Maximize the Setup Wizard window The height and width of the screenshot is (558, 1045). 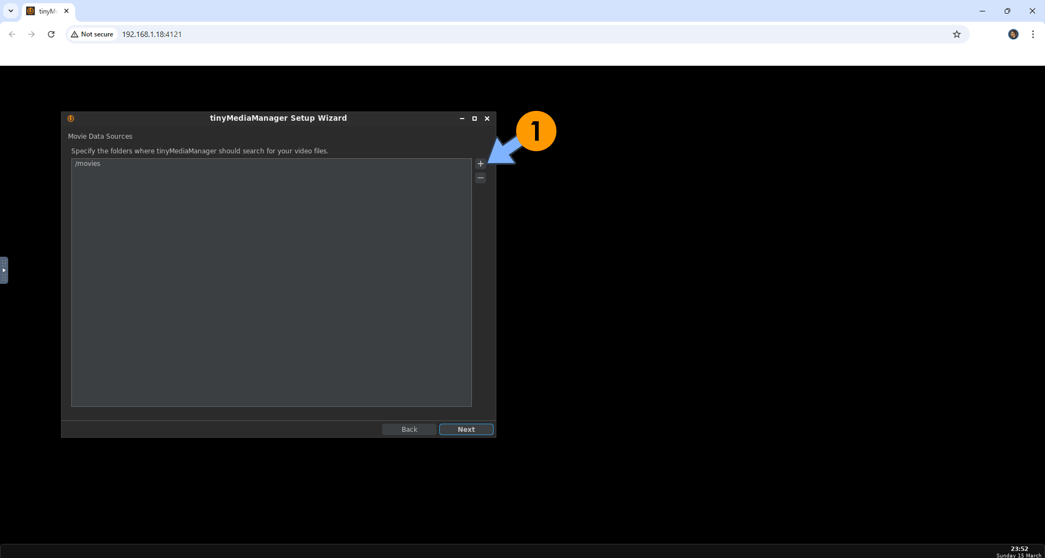click(x=475, y=119)
